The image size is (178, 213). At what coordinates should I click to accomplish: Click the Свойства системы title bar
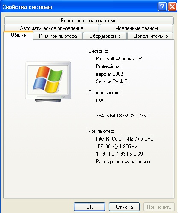click(78, 7)
